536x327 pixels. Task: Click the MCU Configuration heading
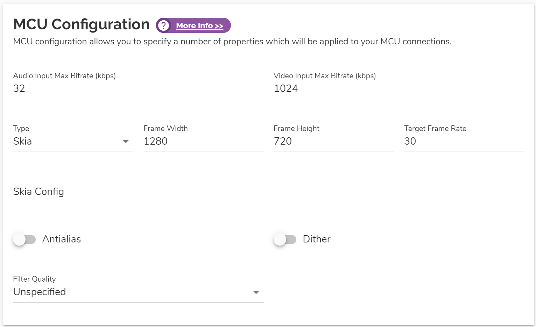pos(82,24)
